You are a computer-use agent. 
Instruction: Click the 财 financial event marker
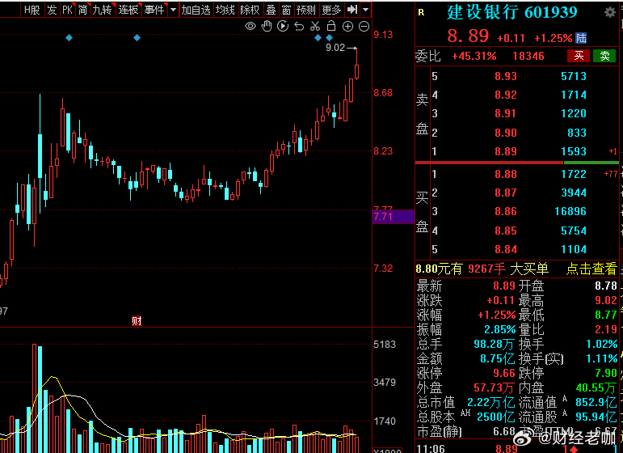click(137, 321)
